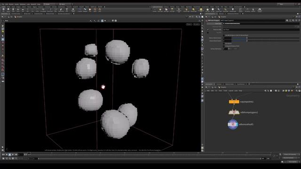Select the Metaball shelf tool
This screenshot has width=301, height=169.
[85, 10]
